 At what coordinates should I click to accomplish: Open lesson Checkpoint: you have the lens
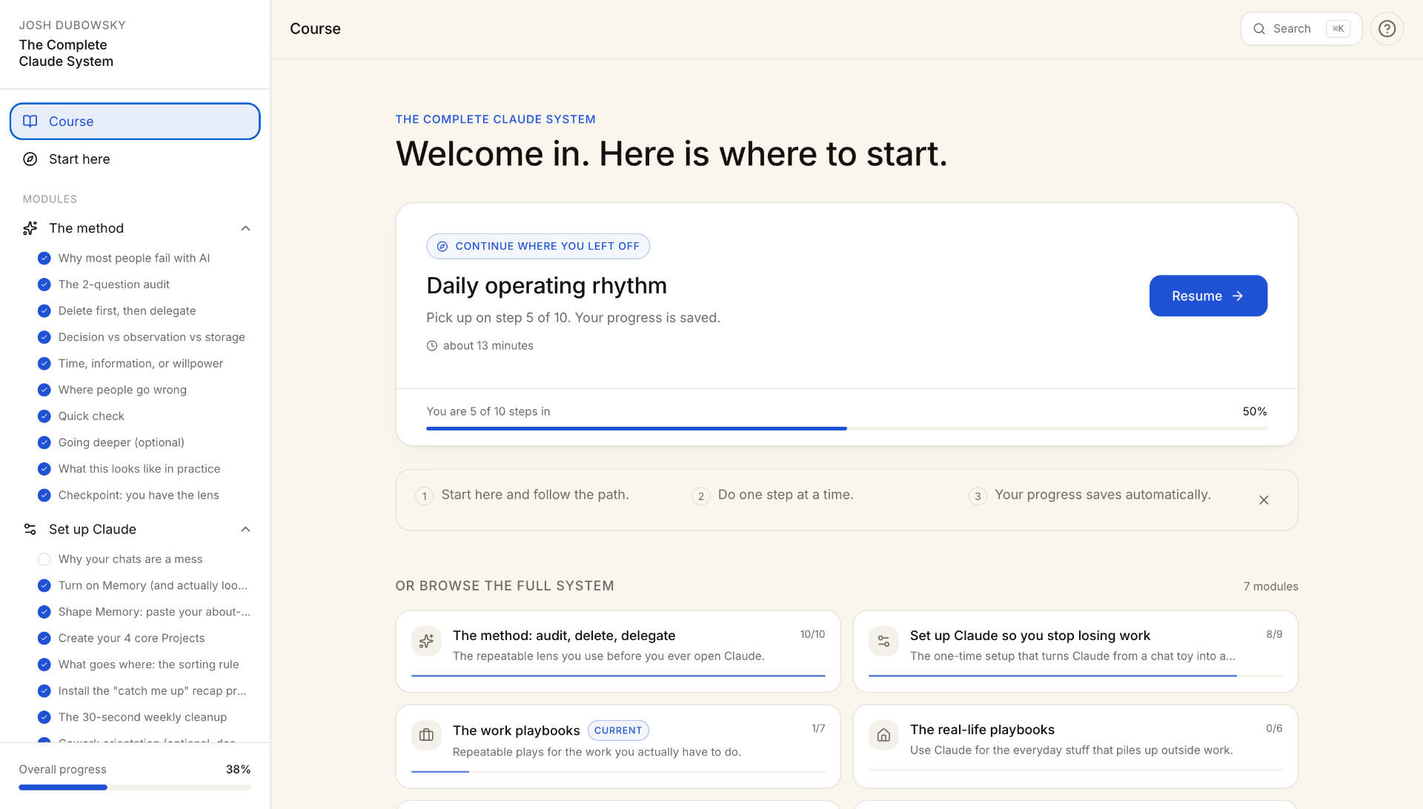[139, 495]
